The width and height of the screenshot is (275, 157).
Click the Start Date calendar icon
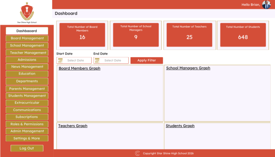click(x=61, y=61)
